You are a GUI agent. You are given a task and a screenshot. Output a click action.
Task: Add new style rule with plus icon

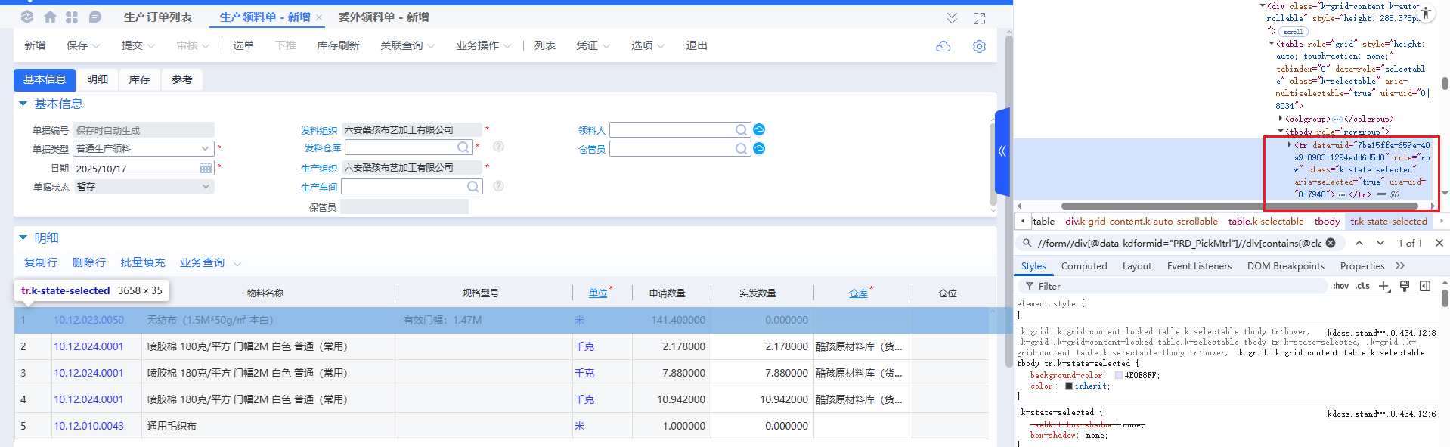[x=1384, y=286]
